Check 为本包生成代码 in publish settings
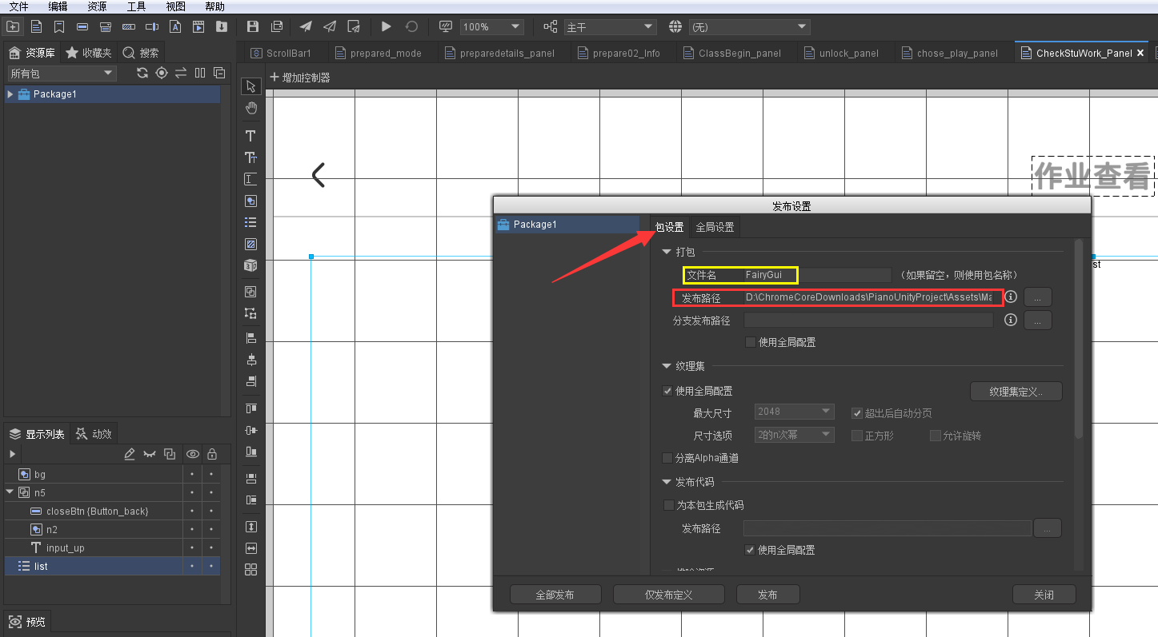Viewport: 1158px width, 637px height. tap(668, 504)
